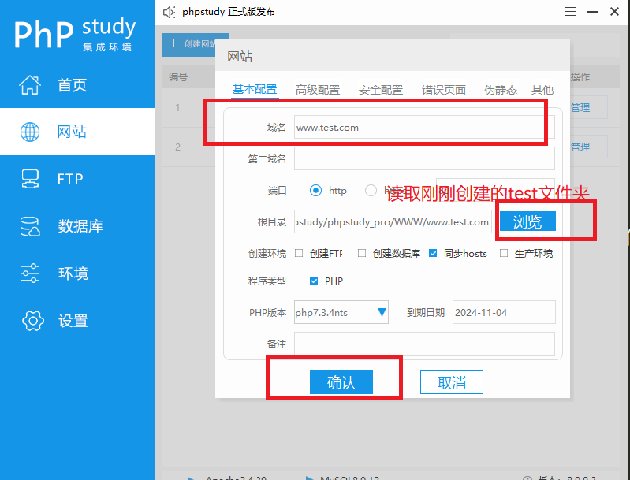The width and height of the screenshot is (630, 480).
Task: Click 管理 button in row 2
Action: point(588,147)
